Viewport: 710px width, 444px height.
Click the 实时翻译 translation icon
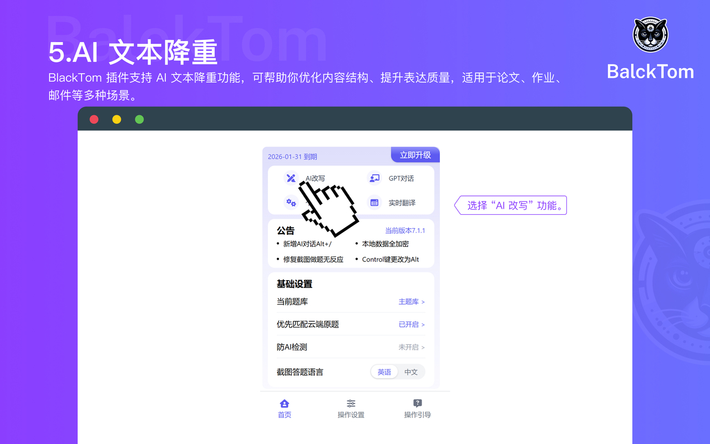point(374,203)
